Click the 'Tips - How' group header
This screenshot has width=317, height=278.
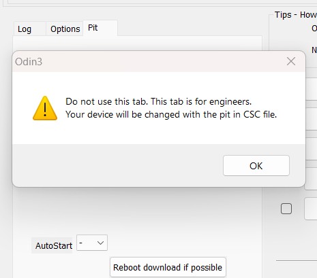(x=296, y=15)
